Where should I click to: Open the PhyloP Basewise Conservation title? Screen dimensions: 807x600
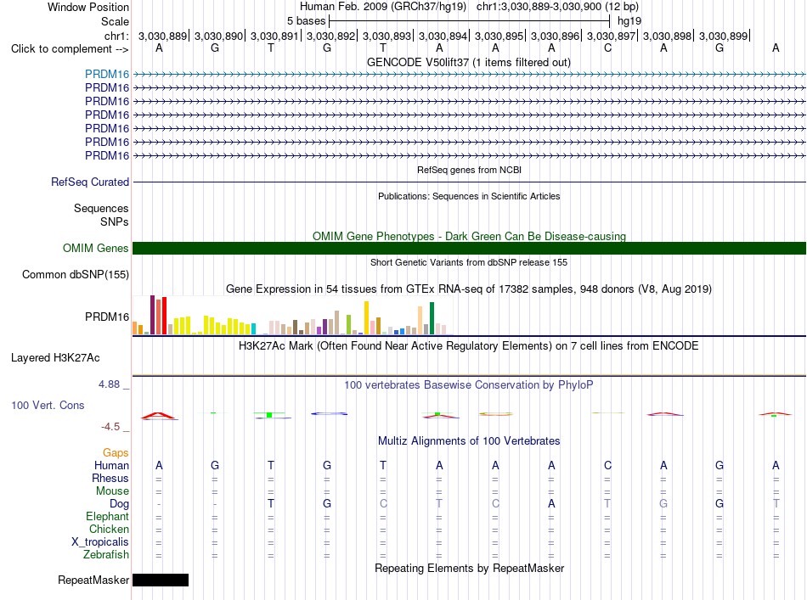tap(469, 384)
